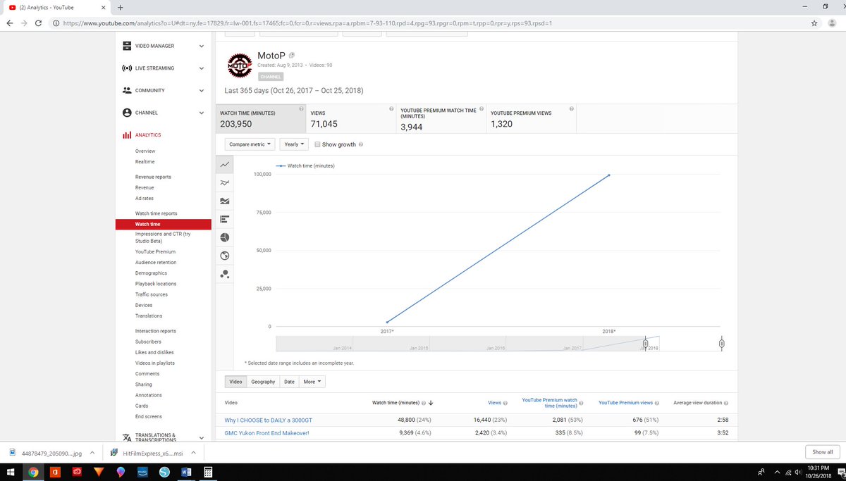
Task: Click Show all downloads button
Action: [x=822, y=452]
